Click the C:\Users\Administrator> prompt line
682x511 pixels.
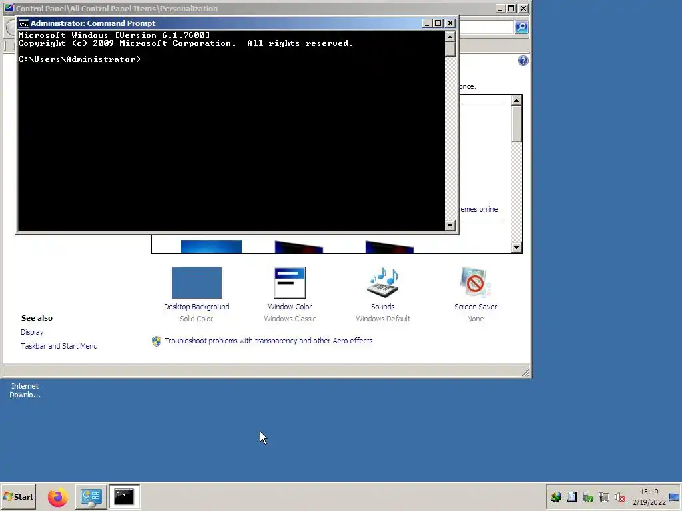[80, 59]
